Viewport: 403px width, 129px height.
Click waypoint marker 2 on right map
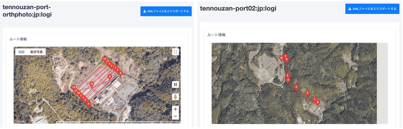pos(307,93)
